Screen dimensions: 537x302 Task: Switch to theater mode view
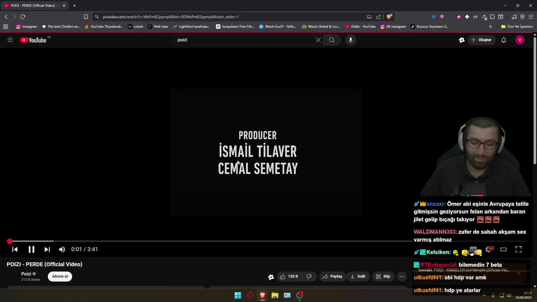[503, 249]
